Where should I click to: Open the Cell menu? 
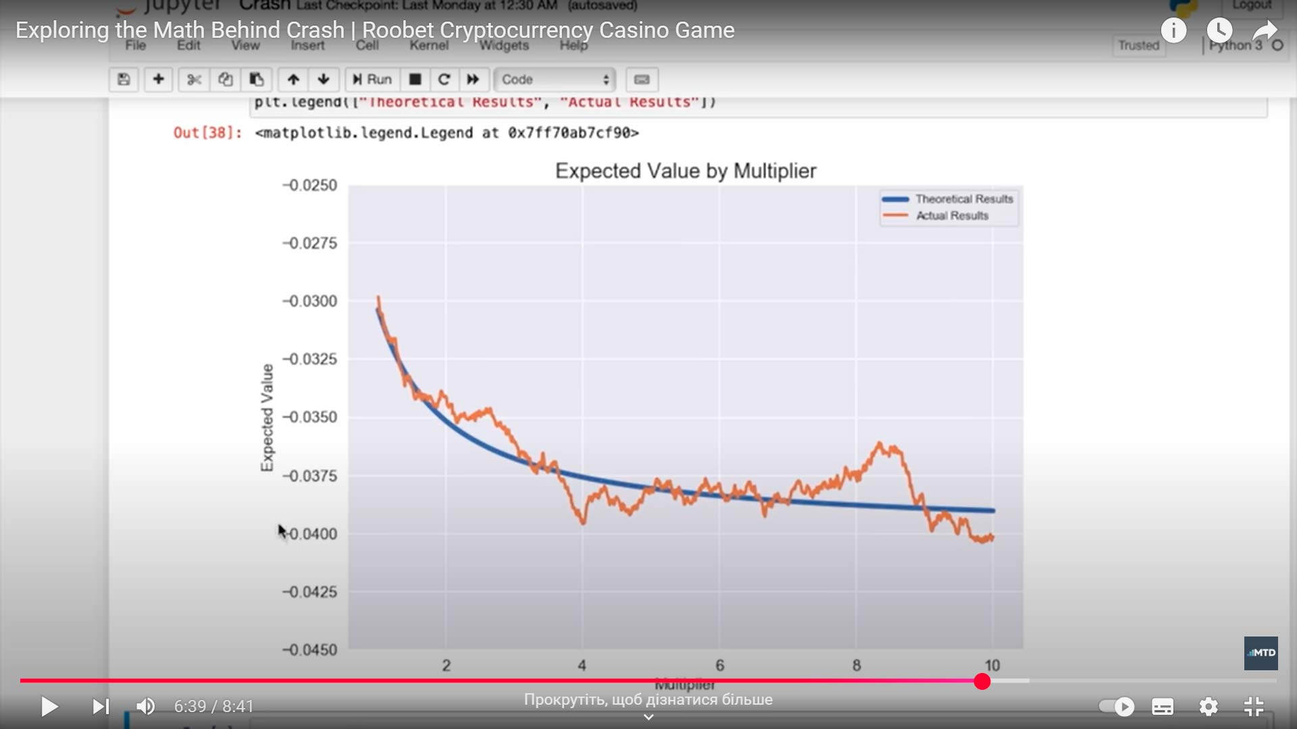pos(368,45)
